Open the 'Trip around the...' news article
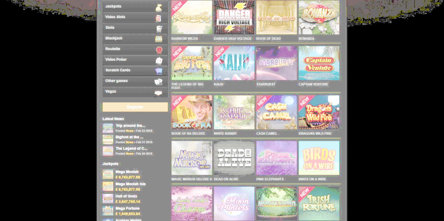 tap(131, 126)
